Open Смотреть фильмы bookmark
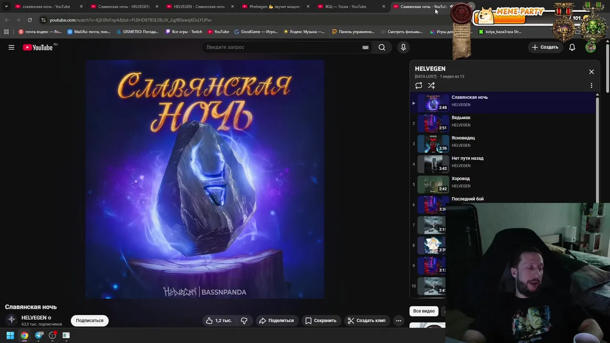610x343 pixels. pyautogui.click(x=401, y=32)
